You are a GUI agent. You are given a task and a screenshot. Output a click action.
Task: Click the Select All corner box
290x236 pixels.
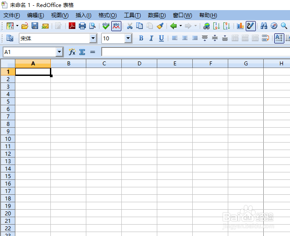[x=8, y=64]
